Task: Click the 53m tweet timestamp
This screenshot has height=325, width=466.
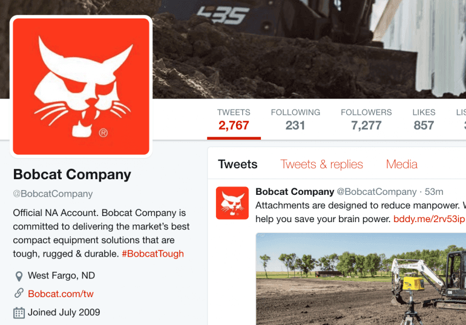Action: point(434,192)
